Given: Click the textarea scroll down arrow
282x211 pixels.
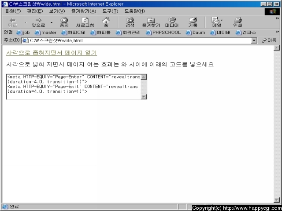Looking at the screenshot, I should (144, 97).
